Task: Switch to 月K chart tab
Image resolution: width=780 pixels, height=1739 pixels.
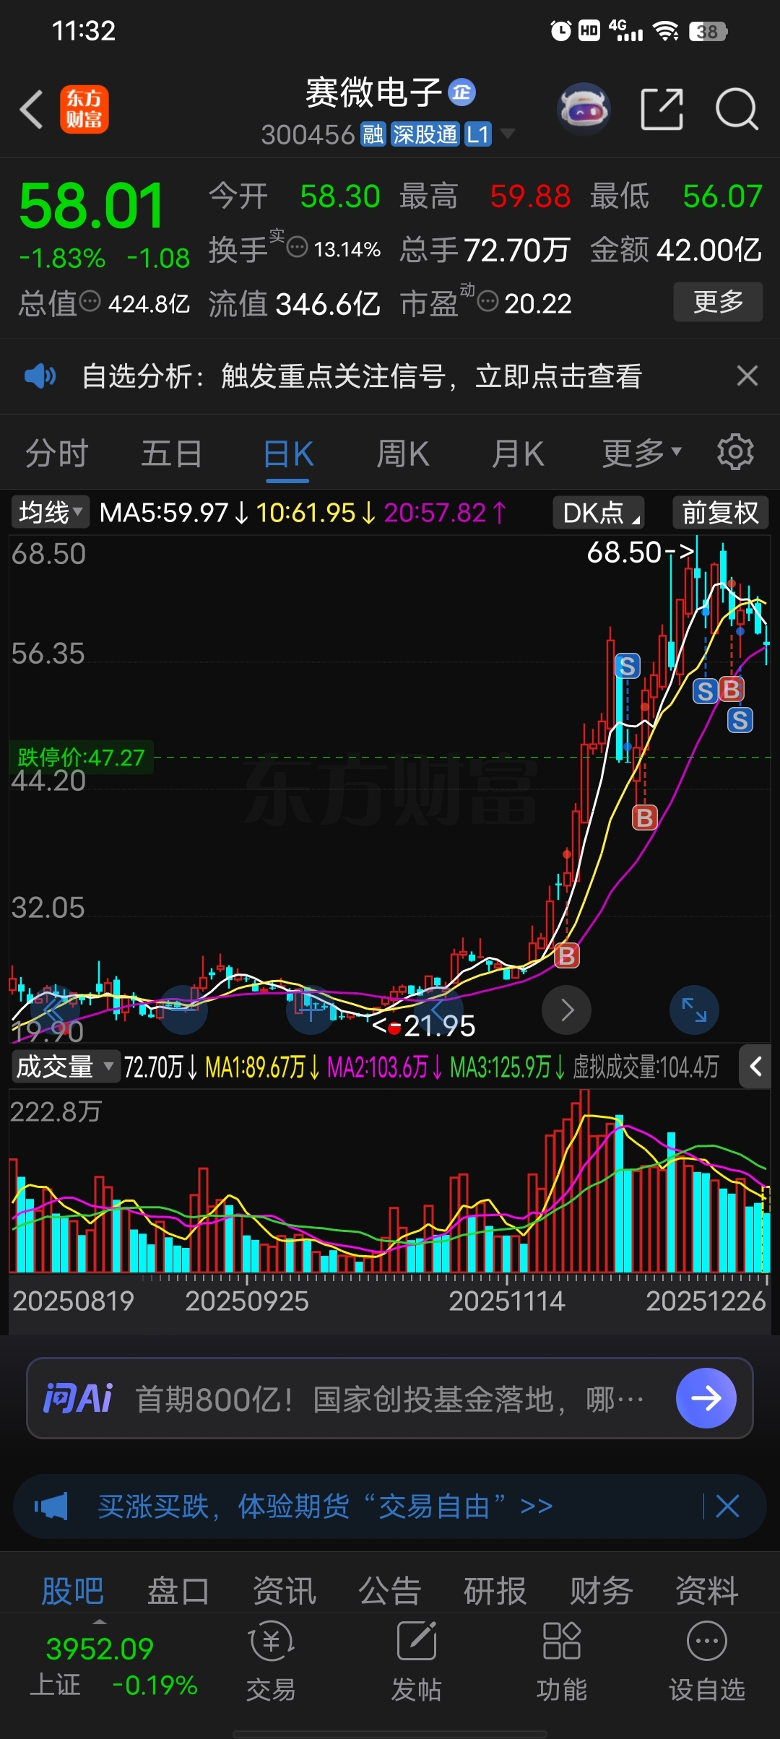Action: tap(518, 453)
